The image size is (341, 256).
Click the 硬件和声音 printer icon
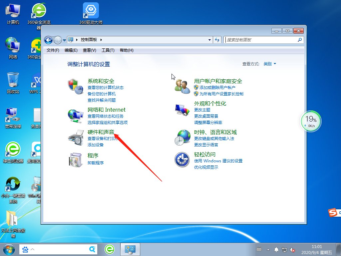pos(76,138)
